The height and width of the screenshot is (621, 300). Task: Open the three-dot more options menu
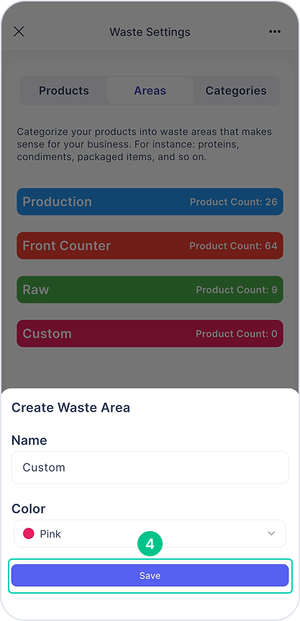pos(275,32)
